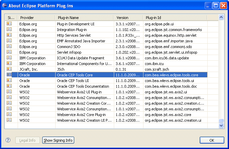
Task: Open help with the question mark icon
Action: coord(8,140)
